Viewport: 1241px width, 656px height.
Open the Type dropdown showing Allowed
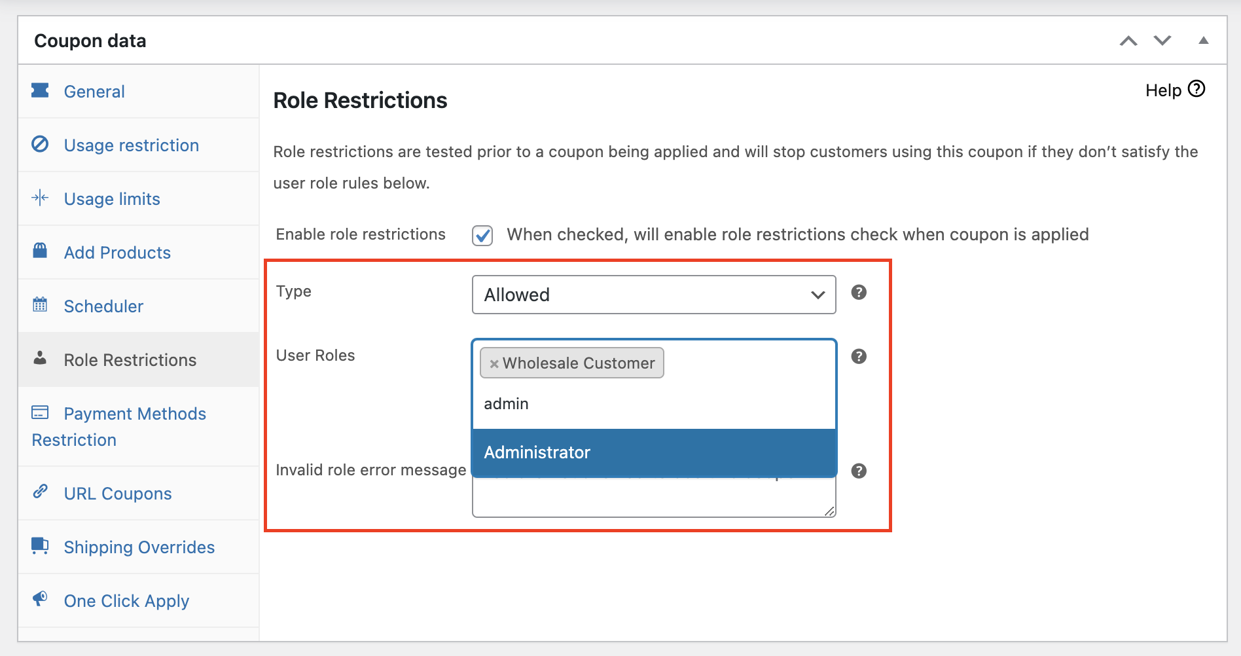pos(653,295)
